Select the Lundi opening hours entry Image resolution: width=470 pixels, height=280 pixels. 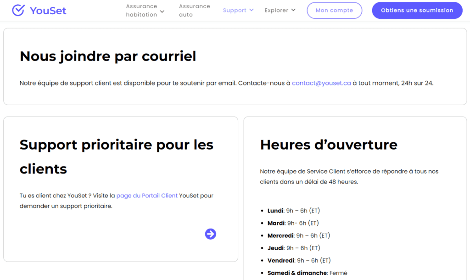coord(293,211)
